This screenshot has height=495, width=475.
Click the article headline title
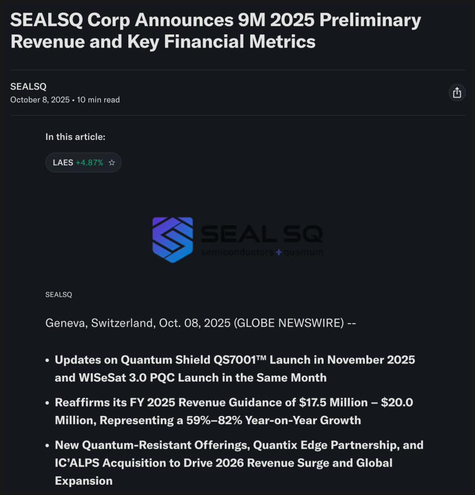coord(215,30)
